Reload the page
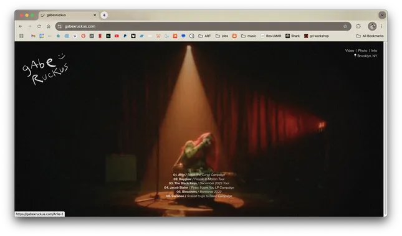 coord(39,26)
